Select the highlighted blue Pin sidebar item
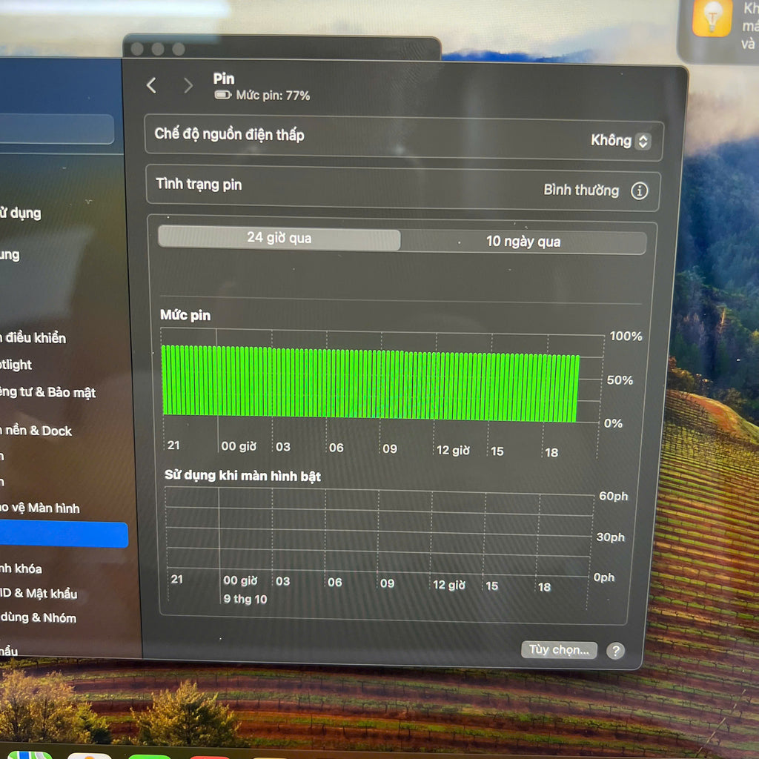Viewport: 759px width, 759px height. click(x=64, y=534)
